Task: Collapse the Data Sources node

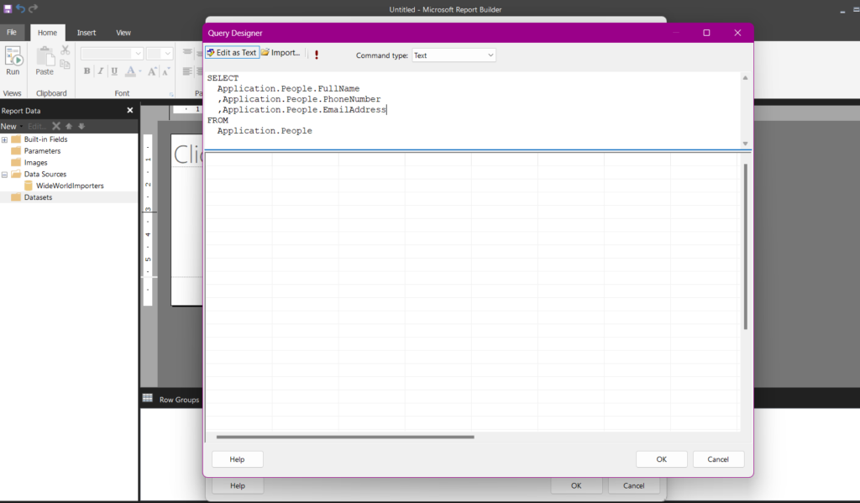Action: (x=4, y=175)
